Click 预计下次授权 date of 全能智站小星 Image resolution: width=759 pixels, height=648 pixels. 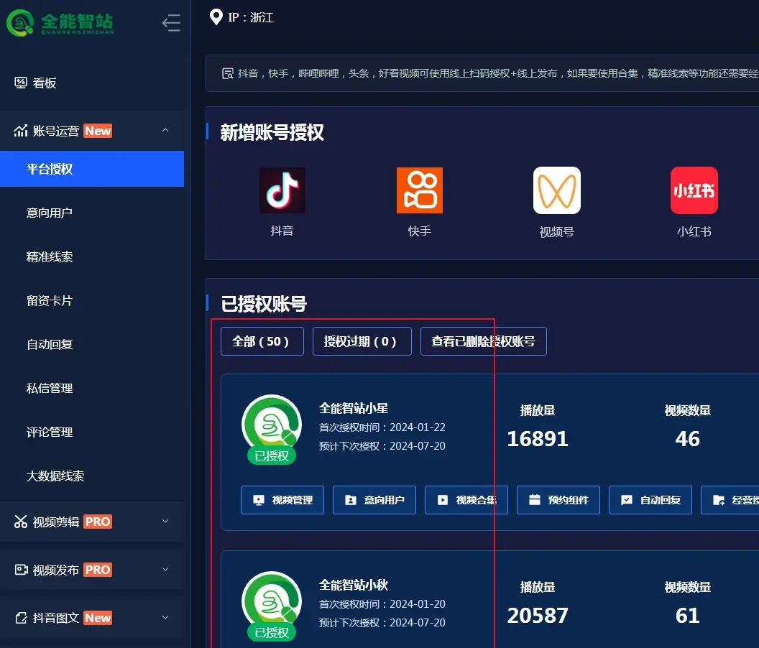[x=382, y=445]
